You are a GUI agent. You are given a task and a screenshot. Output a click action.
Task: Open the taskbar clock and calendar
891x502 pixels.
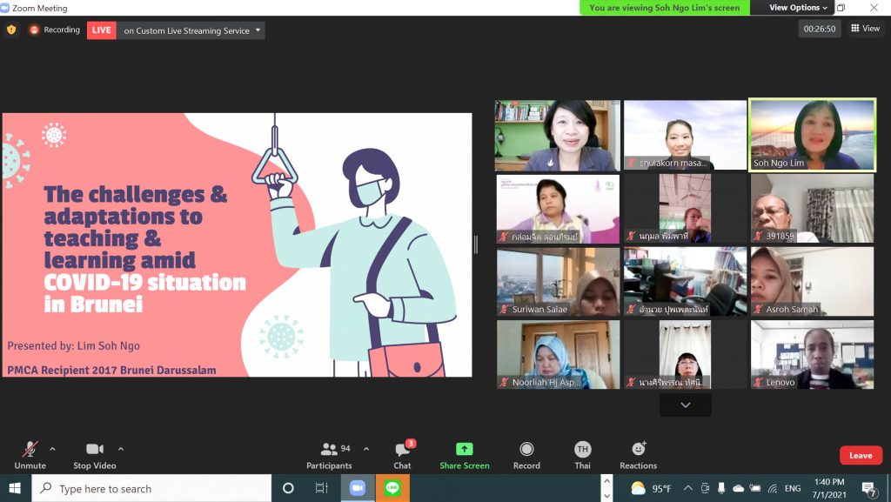(x=829, y=488)
